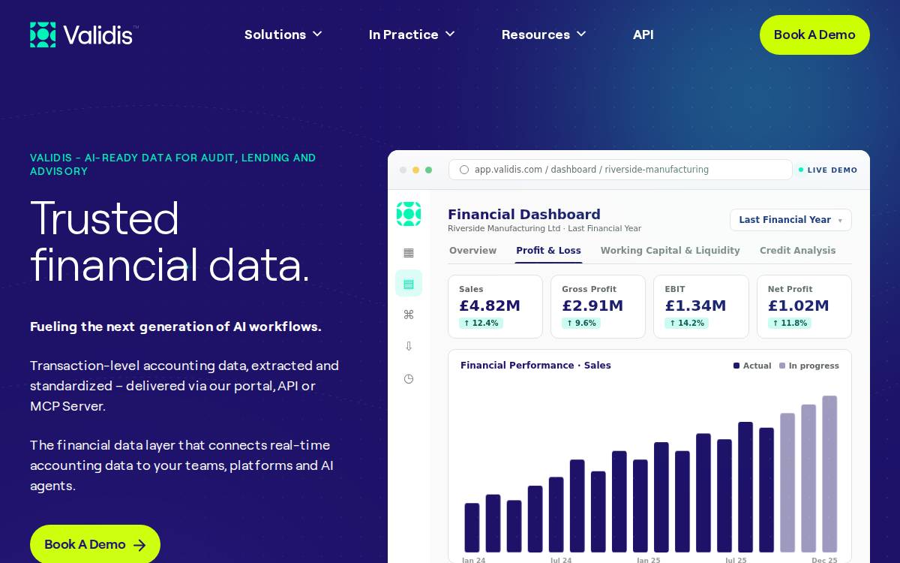Click the 9.6% growth badge
The width and height of the screenshot is (900, 563).
[581, 324]
